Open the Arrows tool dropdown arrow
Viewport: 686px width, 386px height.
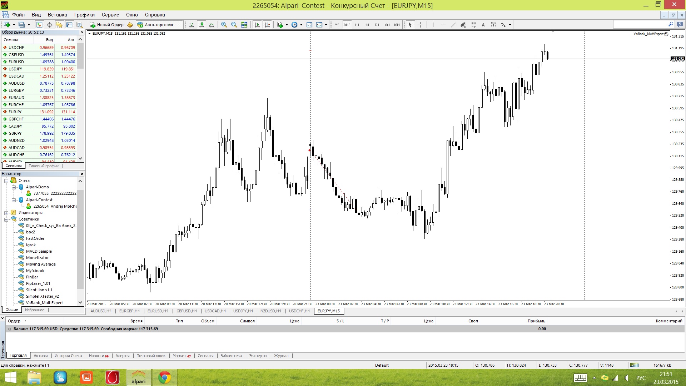coord(510,25)
